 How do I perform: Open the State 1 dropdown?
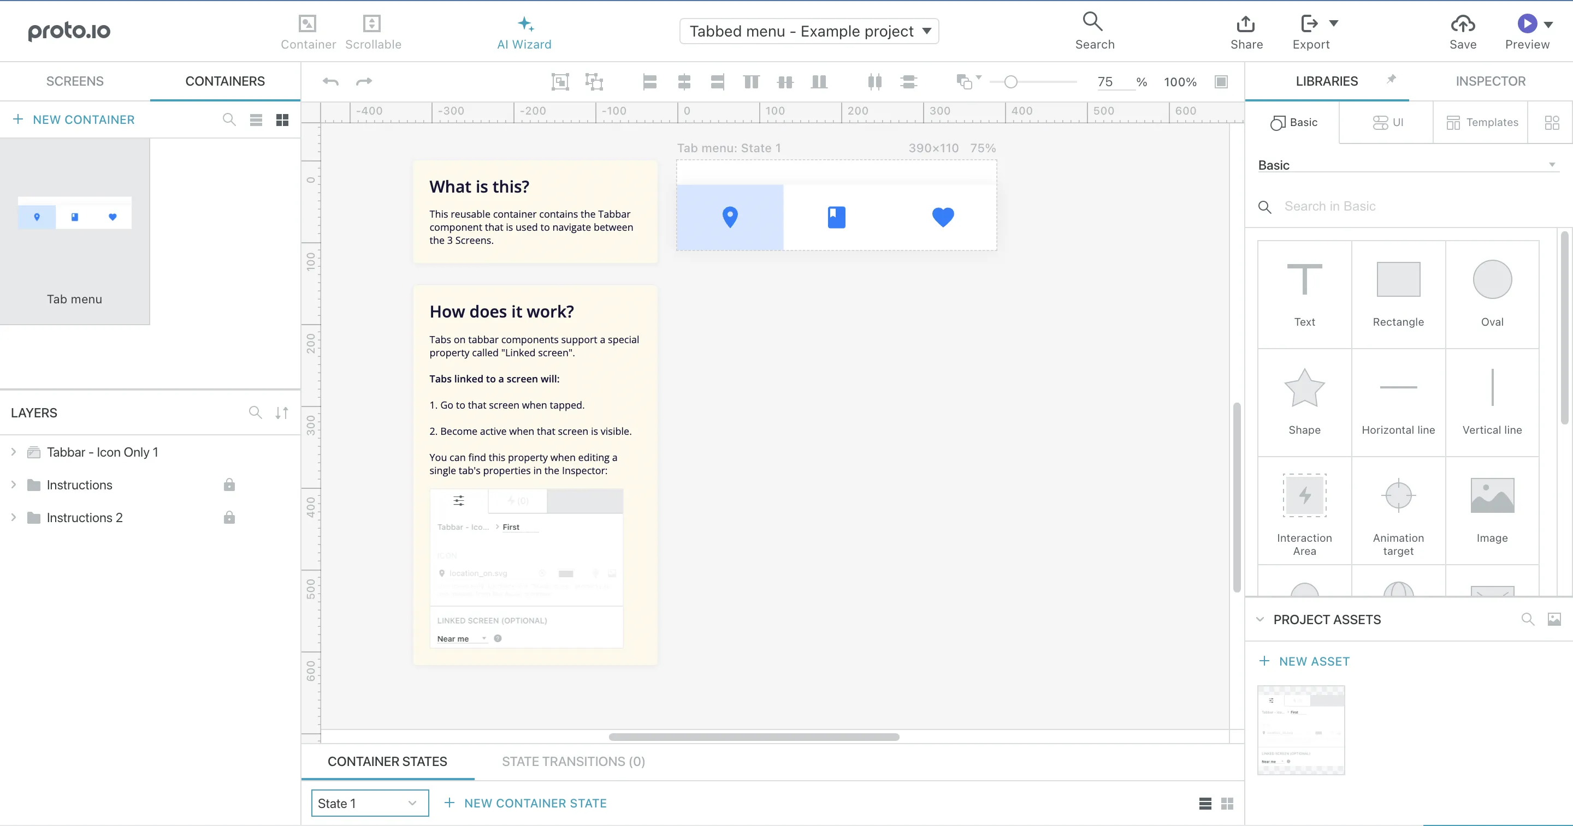(x=369, y=803)
